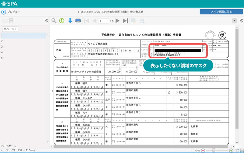Click ウイング株式会社 in the document
This screenshot has width=244, height=153.
[x=98, y=44]
